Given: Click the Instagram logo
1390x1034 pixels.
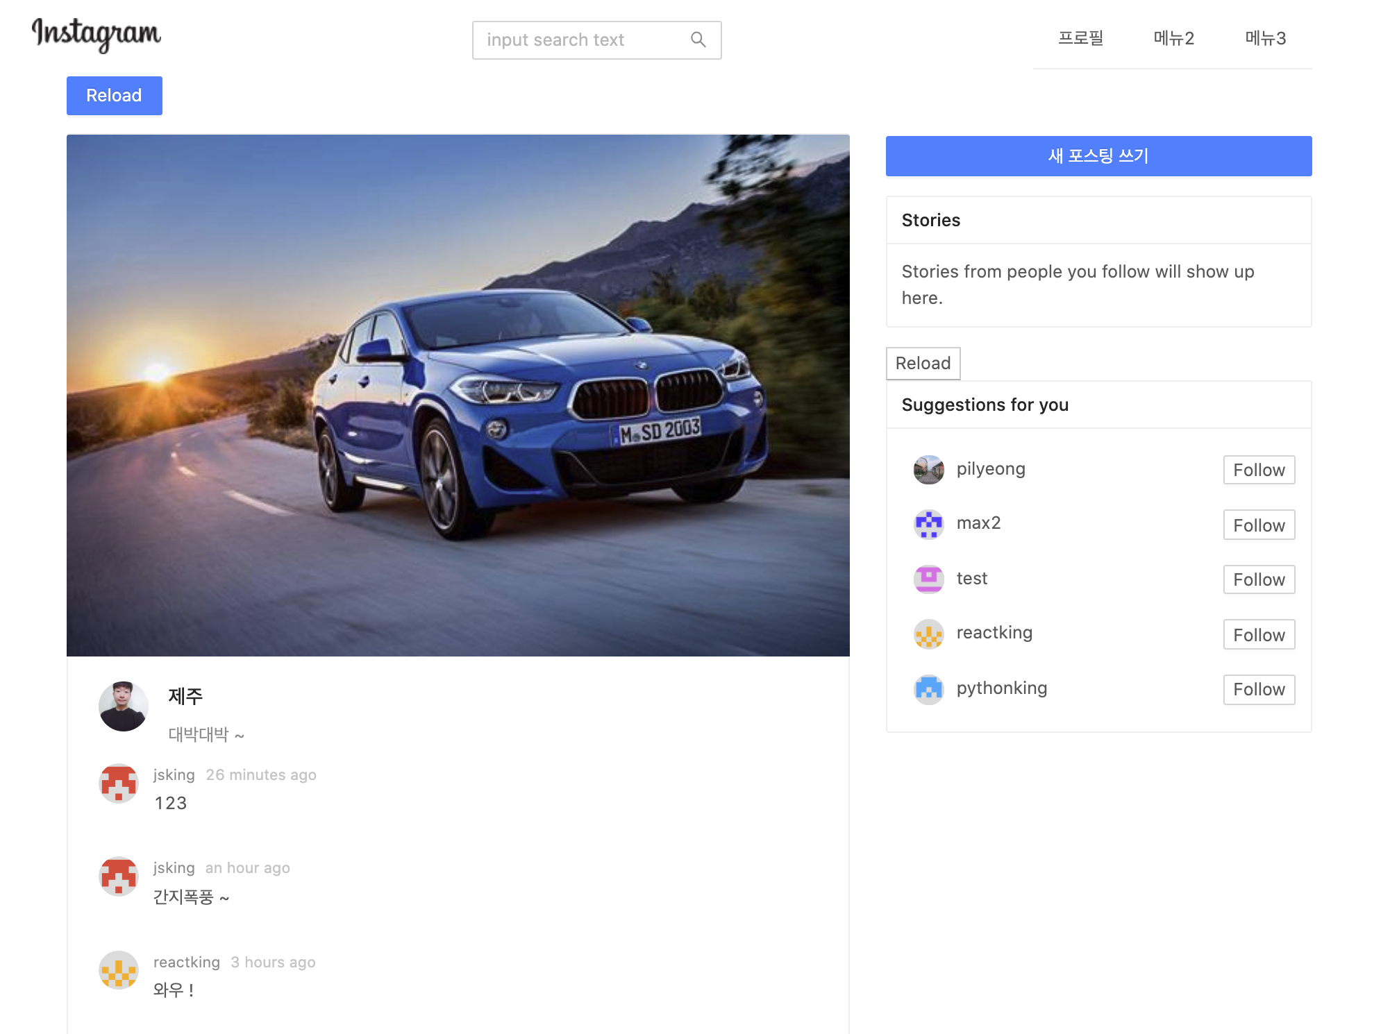Looking at the screenshot, I should coord(96,35).
